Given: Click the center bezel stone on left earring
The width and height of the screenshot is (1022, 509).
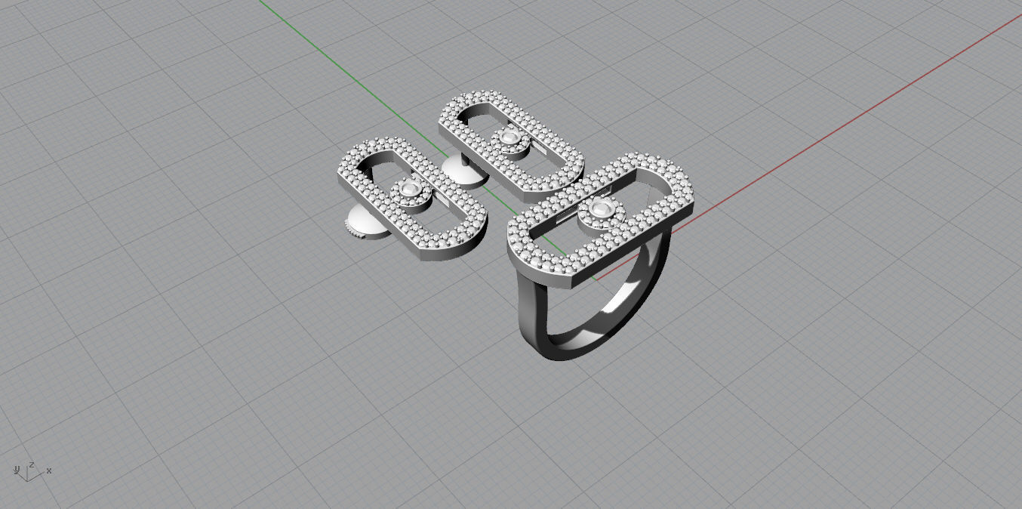Looking at the screenshot, I should [x=409, y=190].
